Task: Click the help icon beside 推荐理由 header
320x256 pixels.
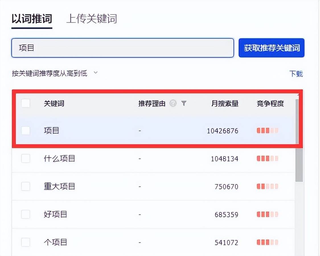Action: tap(173, 103)
